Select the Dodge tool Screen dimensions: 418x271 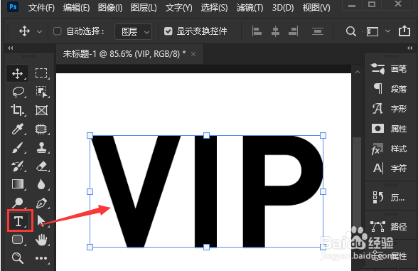coord(18,203)
